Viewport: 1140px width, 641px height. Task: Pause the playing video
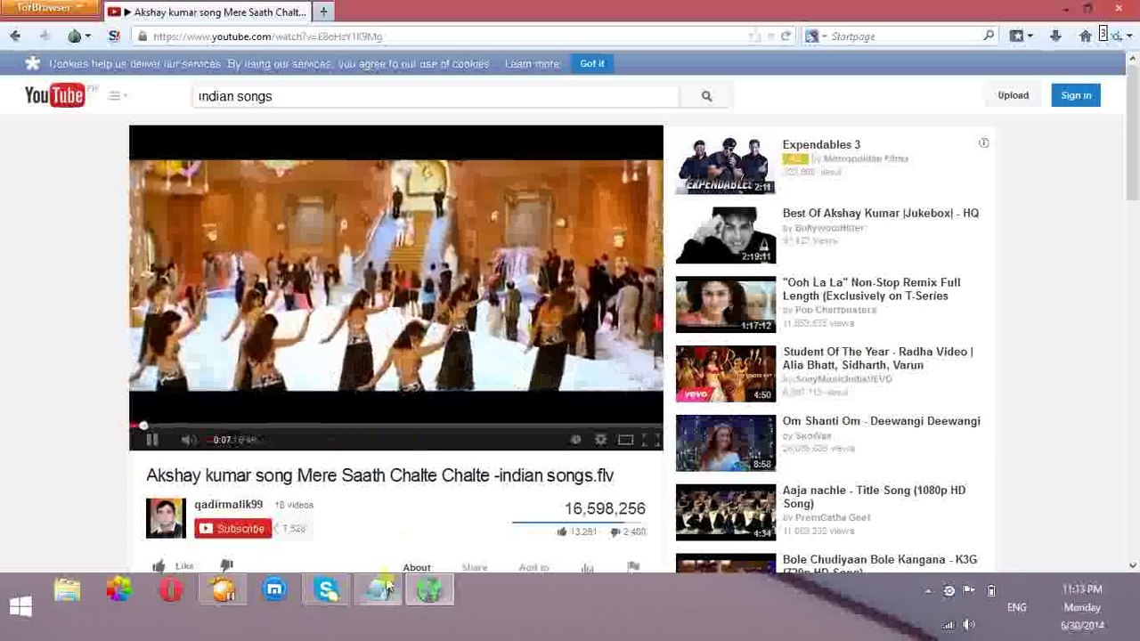pos(152,439)
